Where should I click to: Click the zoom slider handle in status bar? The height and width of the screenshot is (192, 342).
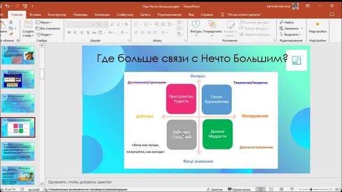pos(311,189)
